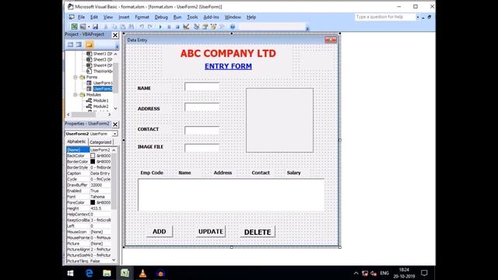Close the Project - VBAProject panel
This screenshot has height=280, width=498.
(x=115, y=35)
